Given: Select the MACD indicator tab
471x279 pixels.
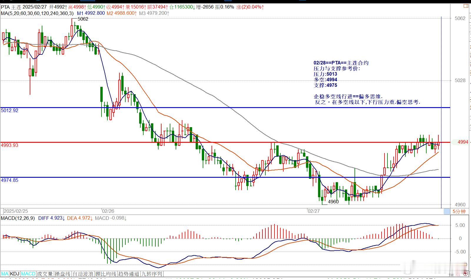Looking at the screenshot, I should point(28,274).
